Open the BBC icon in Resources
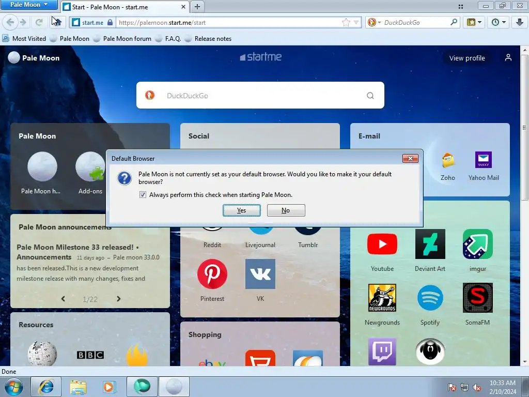 [x=90, y=355]
